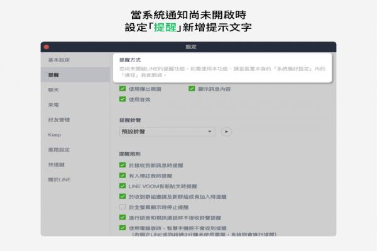Close the 設定 window with red button
This screenshot has height=251, width=377.
point(46,47)
